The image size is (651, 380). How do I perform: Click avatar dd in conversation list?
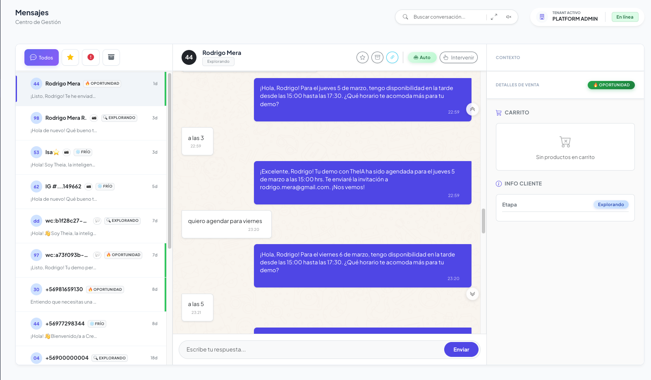36,221
